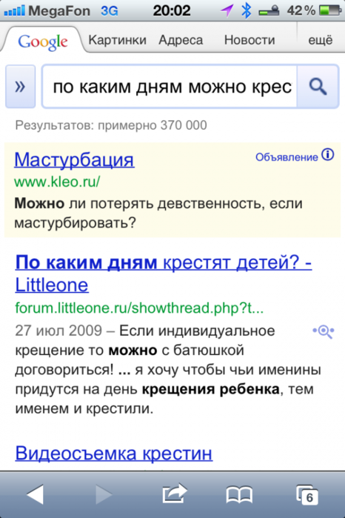Expand the ещё more menu
The image size is (345, 518).
point(321,40)
